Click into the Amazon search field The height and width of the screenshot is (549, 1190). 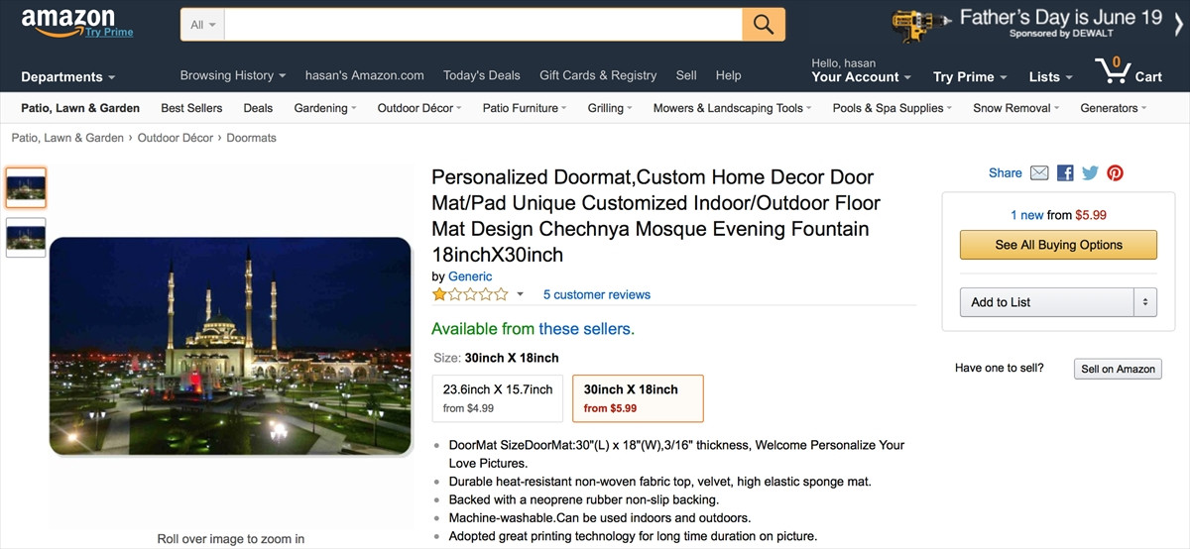pyautogui.click(x=483, y=25)
